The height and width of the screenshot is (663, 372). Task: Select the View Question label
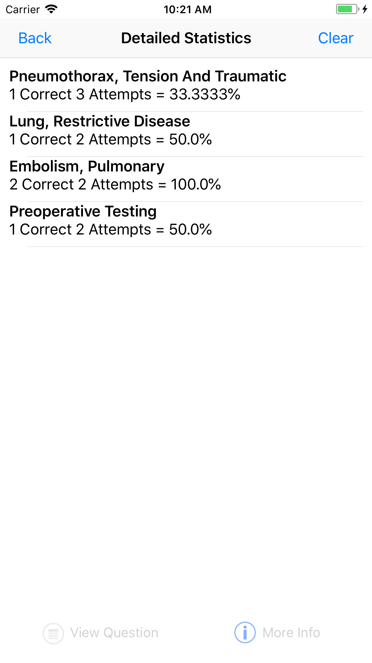tap(114, 633)
